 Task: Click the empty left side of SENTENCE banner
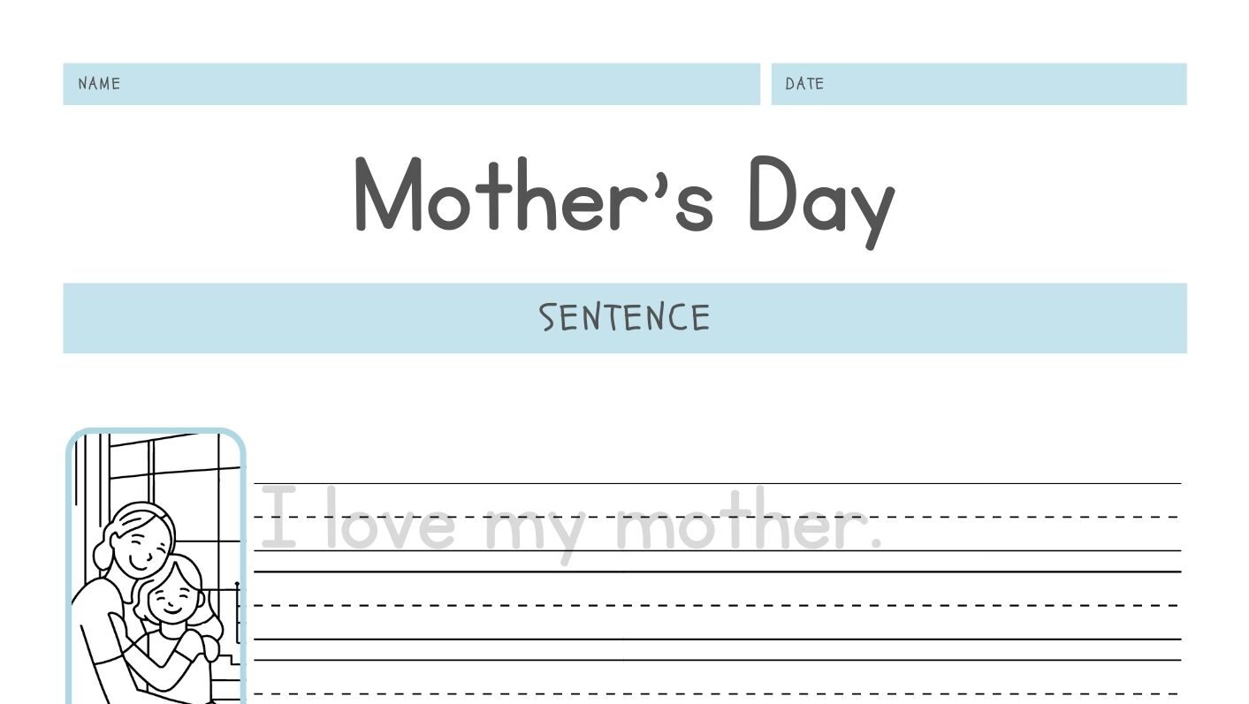(292, 318)
